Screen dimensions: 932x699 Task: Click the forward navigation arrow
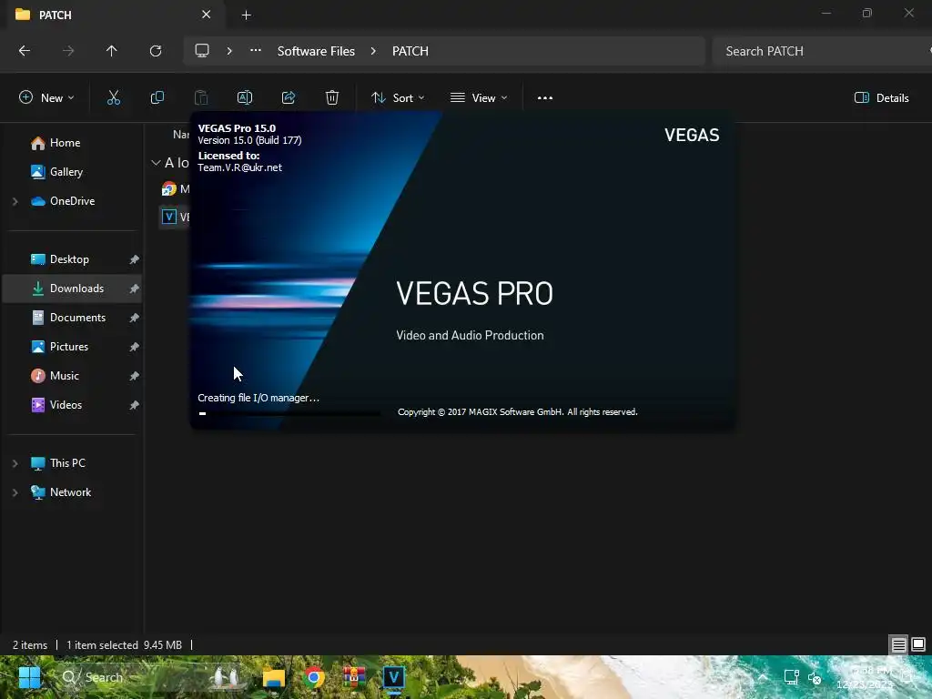coord(68,51)
